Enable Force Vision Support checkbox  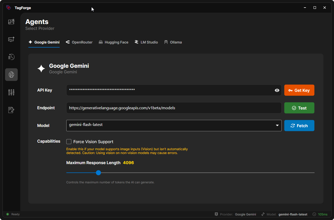coord(69,142)
